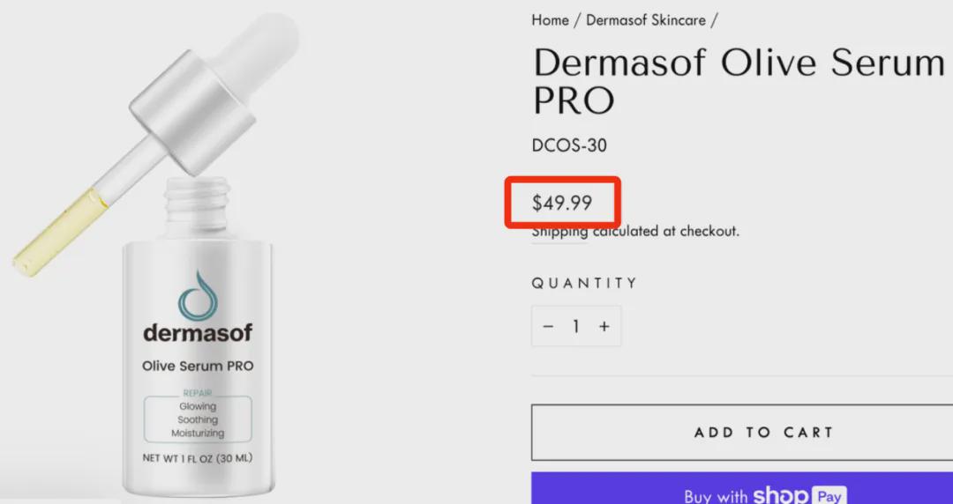
Task: Click the NET WT 1 FL OZ text
Action: tap(198, 458)
